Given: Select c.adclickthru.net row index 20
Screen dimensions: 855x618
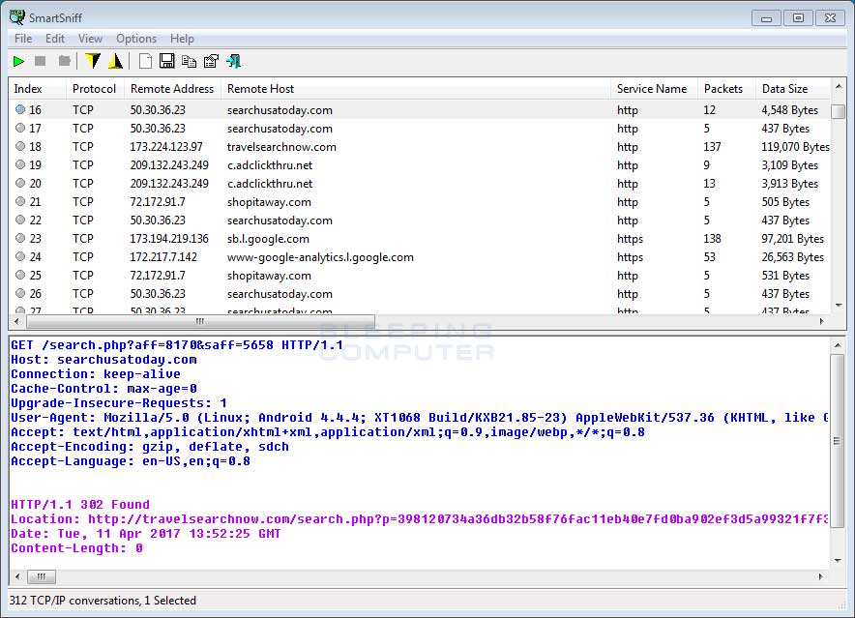Looking at the screenshot, I should coord(420,184).
